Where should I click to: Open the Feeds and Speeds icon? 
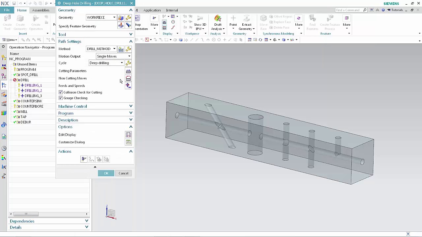click(x=128, y=86)
